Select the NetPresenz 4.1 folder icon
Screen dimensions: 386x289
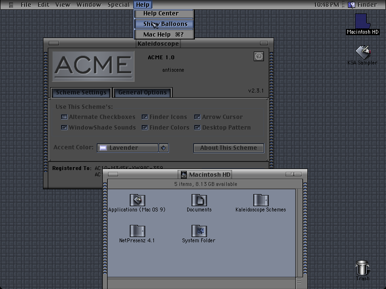tap(138, 231)
